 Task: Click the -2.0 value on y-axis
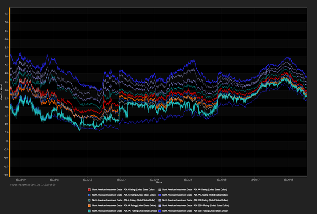point(6,175)
